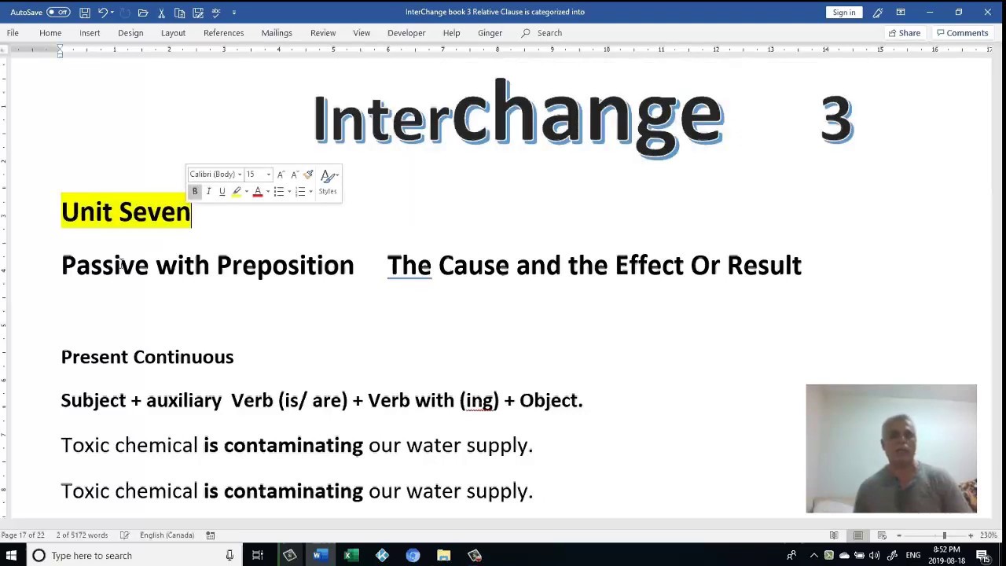Viewport: 1006px width, 566px height.
Task: Click the macro recording status icon
Action: [x=211, y=535]
